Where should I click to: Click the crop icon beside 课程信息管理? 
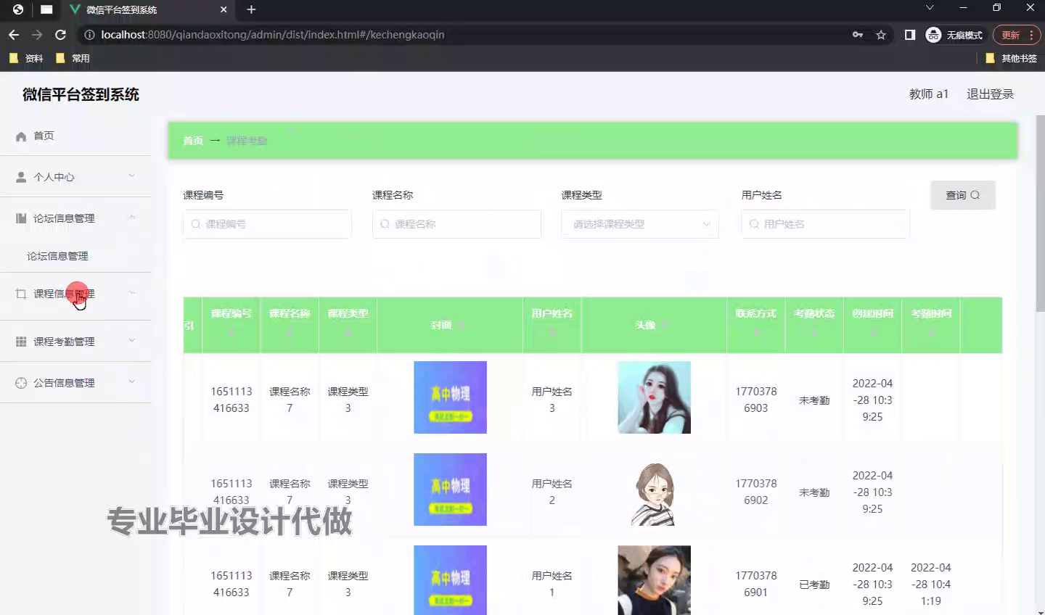click(21, 294)
